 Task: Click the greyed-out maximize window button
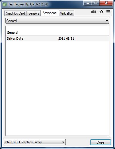point(96,3)
